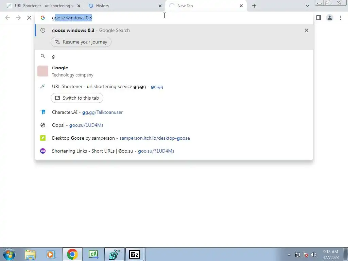Go forward using the forward arrow
Image resolution: width=348 pixels, height=261 pixels.
(x=18, y=18)
